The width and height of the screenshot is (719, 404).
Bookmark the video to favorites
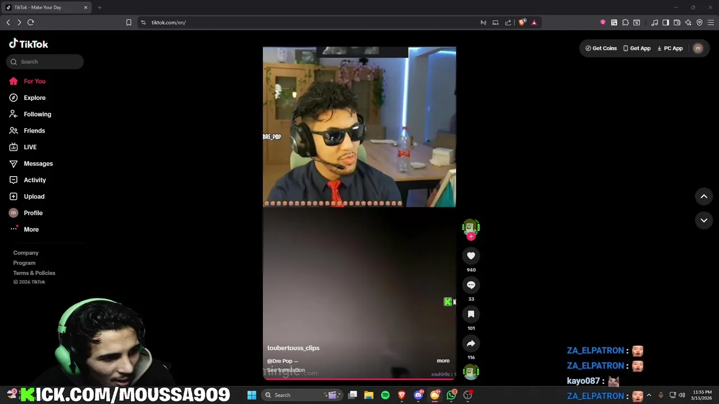471,314
